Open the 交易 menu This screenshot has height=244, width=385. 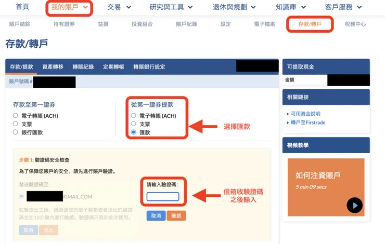[x=114, y=7]
